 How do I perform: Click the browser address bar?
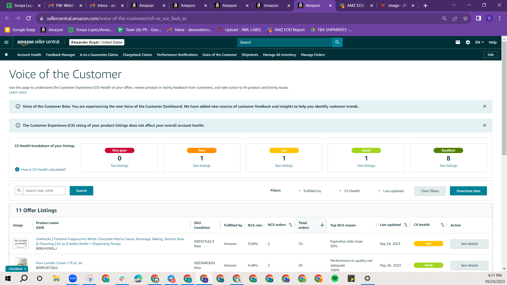point(238,18)
